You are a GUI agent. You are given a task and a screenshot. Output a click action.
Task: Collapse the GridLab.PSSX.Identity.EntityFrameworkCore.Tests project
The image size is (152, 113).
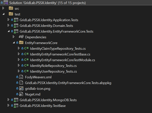(9, 31)
